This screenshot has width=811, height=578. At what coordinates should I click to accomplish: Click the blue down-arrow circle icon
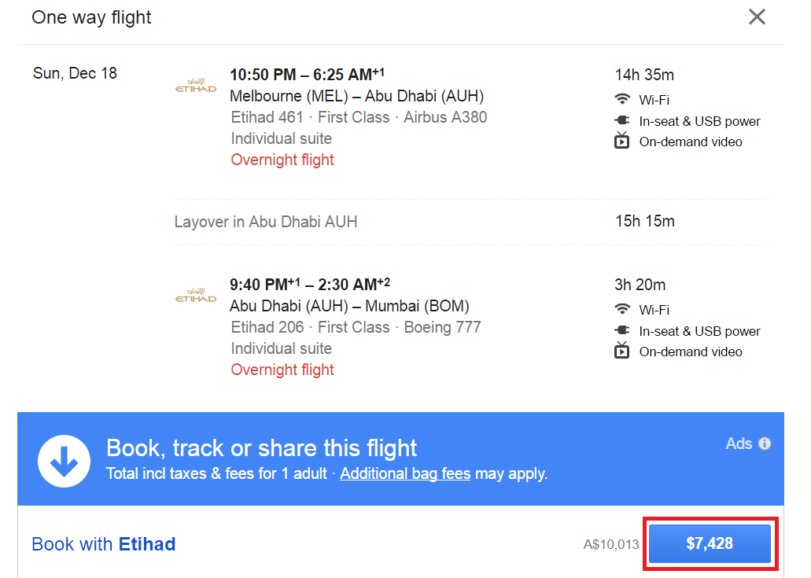tap(65, 461)
